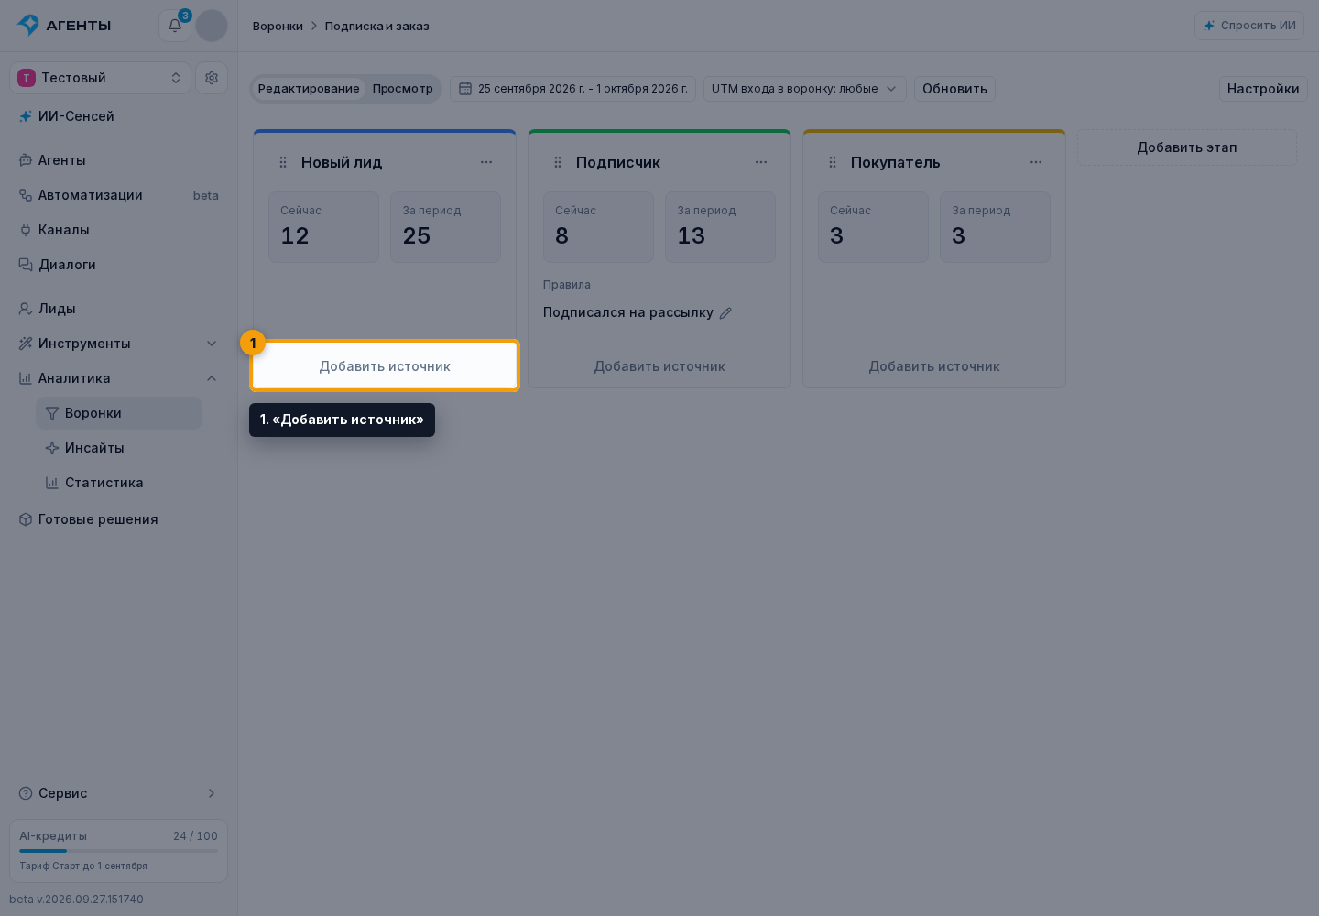Image resolution: width=1319 pixels, height=916 pixels.
Task: Click Добавить этап
Action: click(x=1187, y=147)
